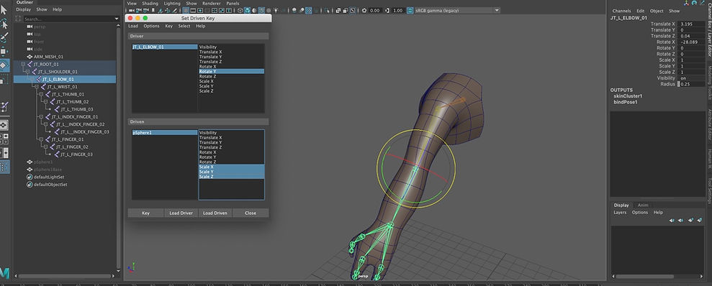Click the joint icon of JT_L_FINGER_03
This screenshot has height=286, width=712.
pos(57,154)
